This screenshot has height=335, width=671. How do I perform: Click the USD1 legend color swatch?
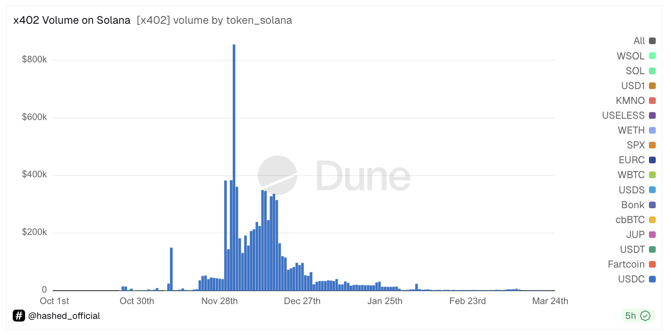652,86
